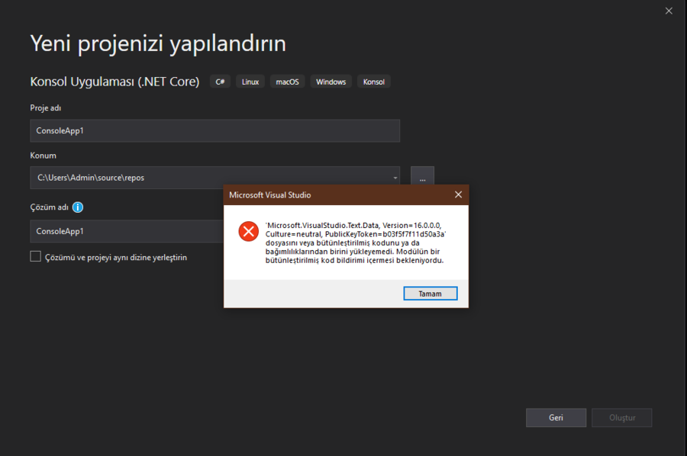Click the Proje adı input field
The image size is (687, 456).
tap(214, 131)
